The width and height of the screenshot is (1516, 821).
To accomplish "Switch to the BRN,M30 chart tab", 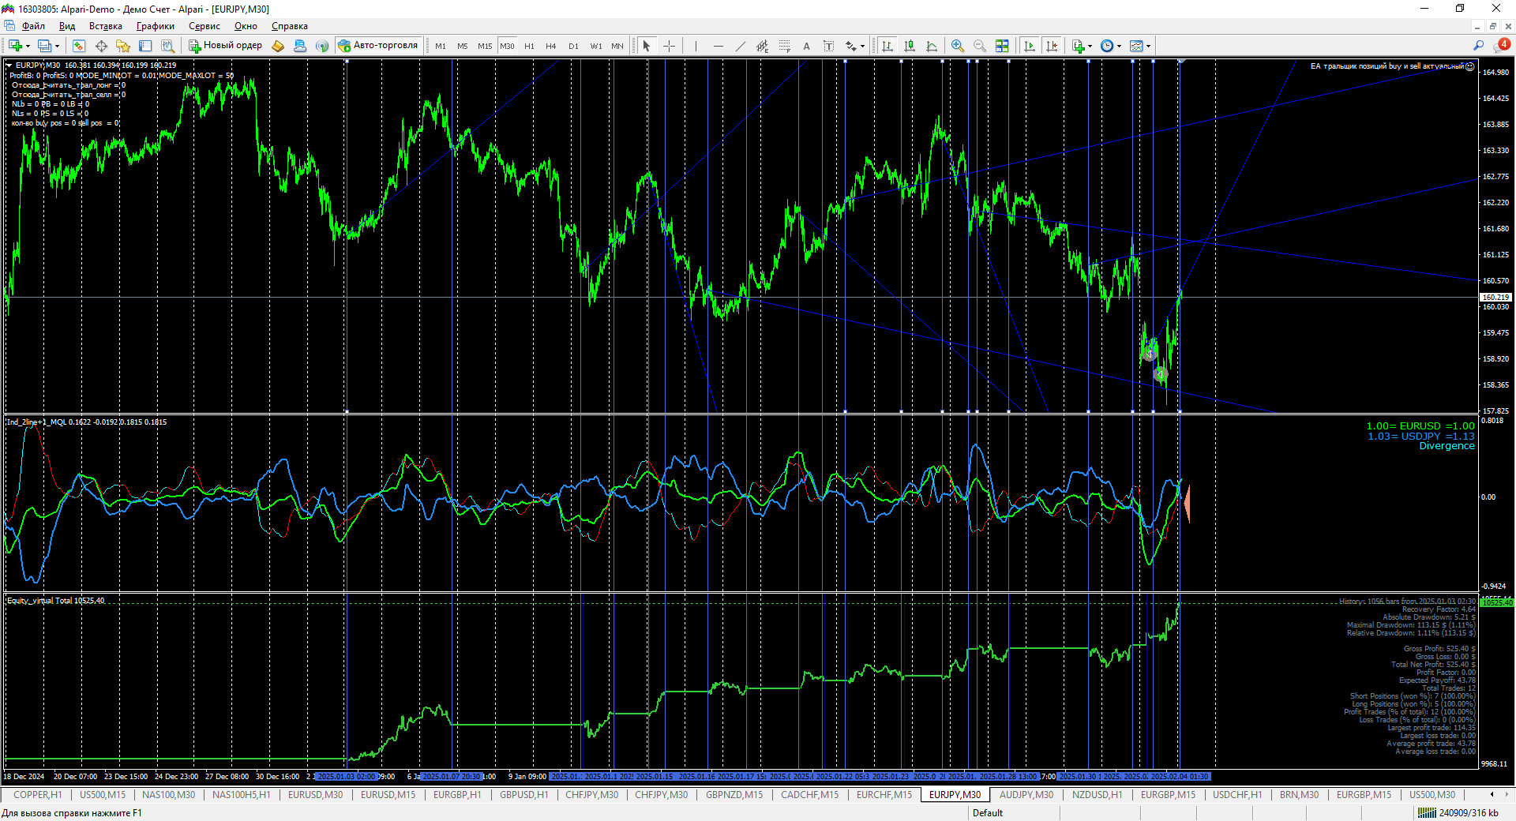I will 1299,795.
